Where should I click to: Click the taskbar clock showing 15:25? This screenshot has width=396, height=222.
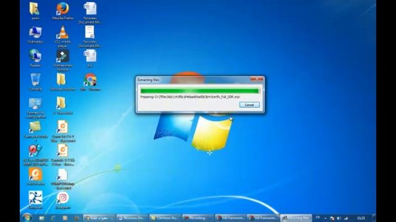(x=361, y=218)
